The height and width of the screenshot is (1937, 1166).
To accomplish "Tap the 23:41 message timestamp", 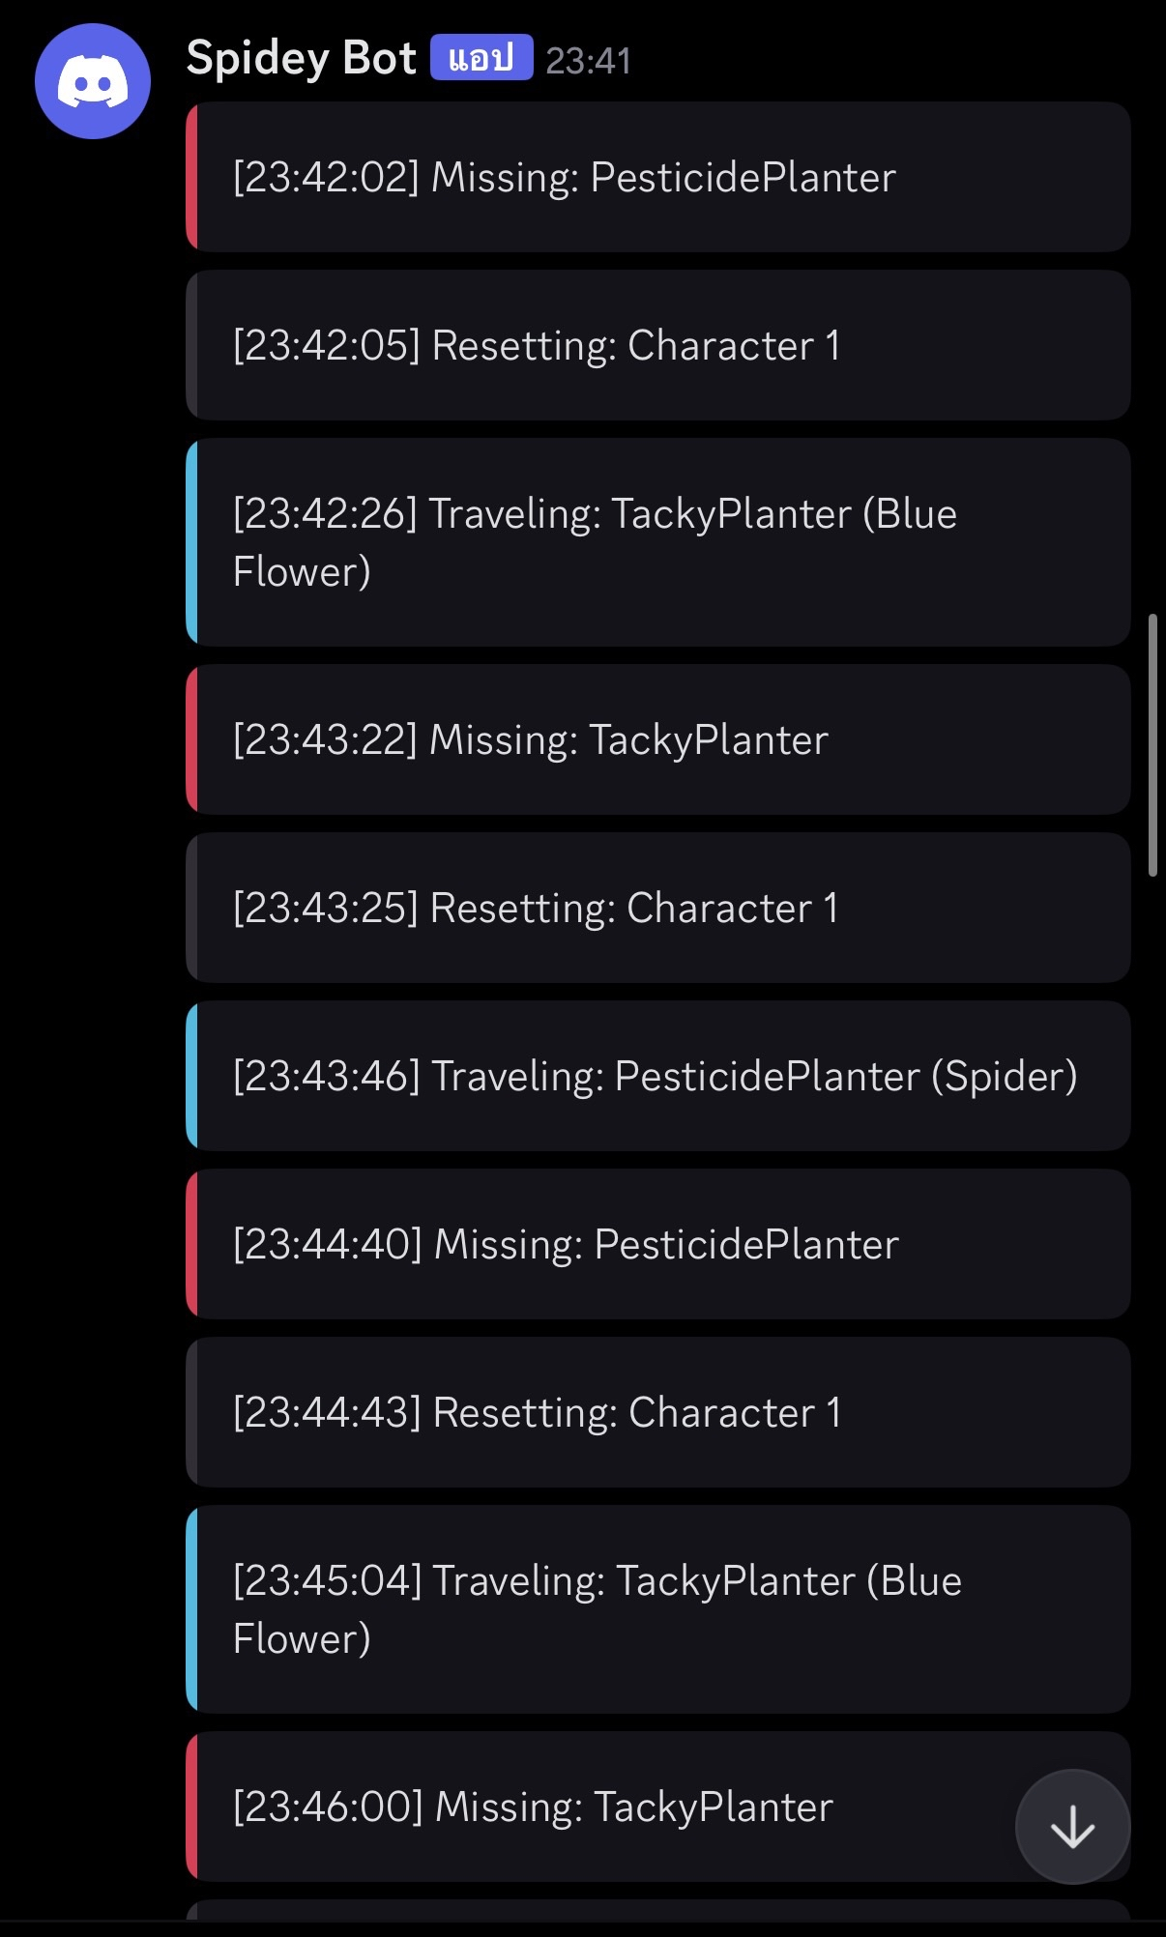I will tap(589, 61).
